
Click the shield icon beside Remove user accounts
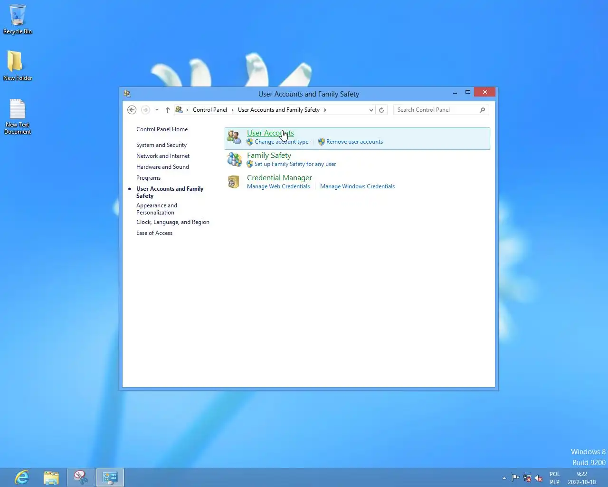(x=322, y=142)
